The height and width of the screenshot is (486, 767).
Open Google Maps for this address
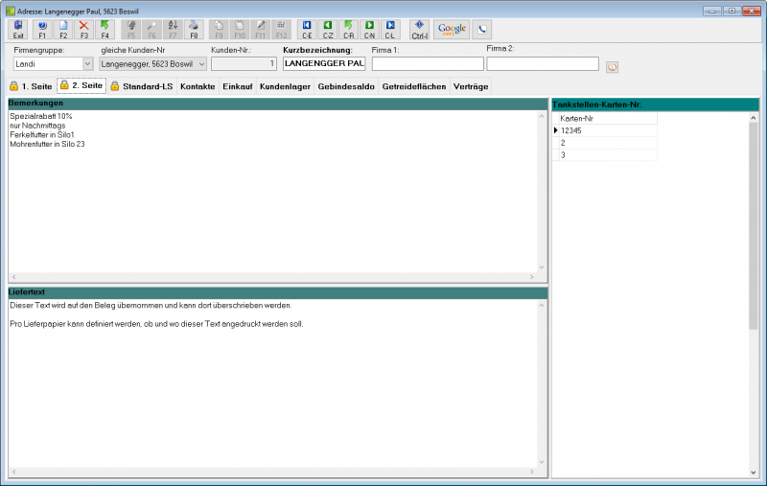coord(452,30)
